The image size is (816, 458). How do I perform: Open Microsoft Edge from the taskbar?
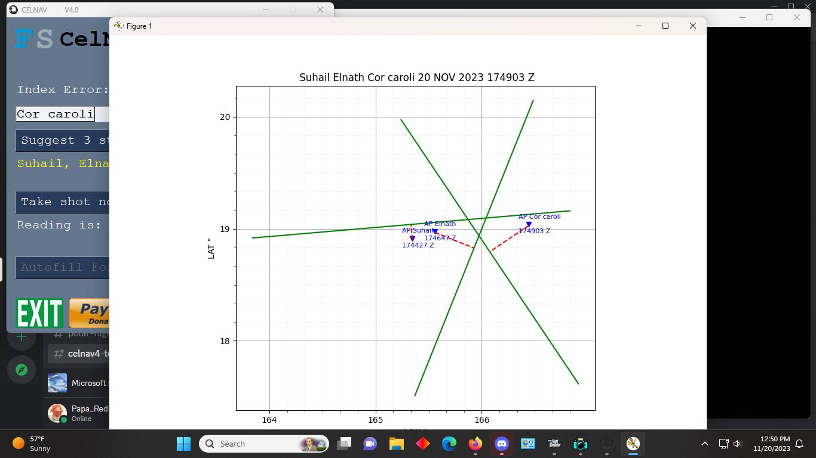point(449,444)
